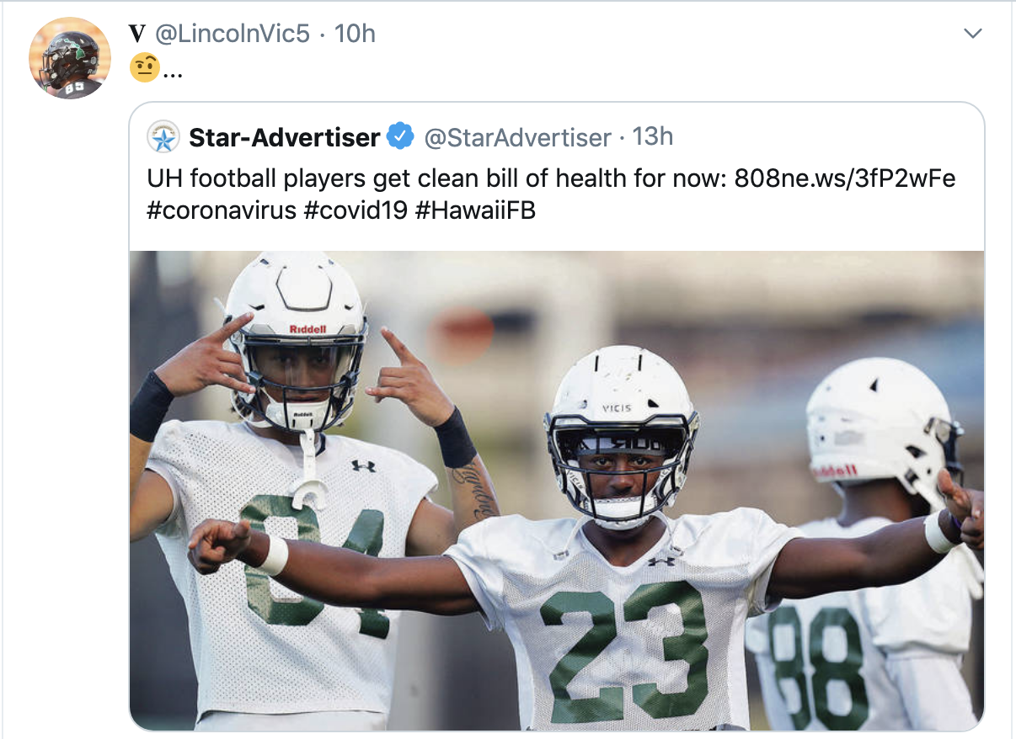1016x739 pixels.
Task: Open the #HawaiiFB hashtag
Action: pyautogui.click(x=476, y=210)
